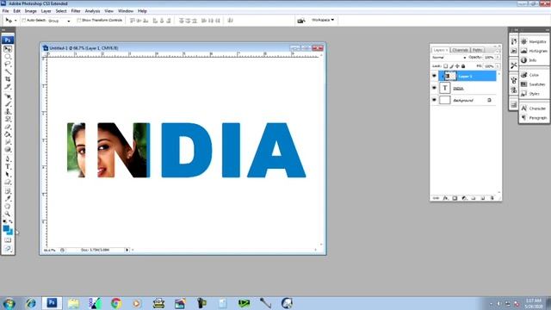The height and width of the screenshot is (310, 551).
Task: Open the Histogram panel
Action: coord(534,51)
